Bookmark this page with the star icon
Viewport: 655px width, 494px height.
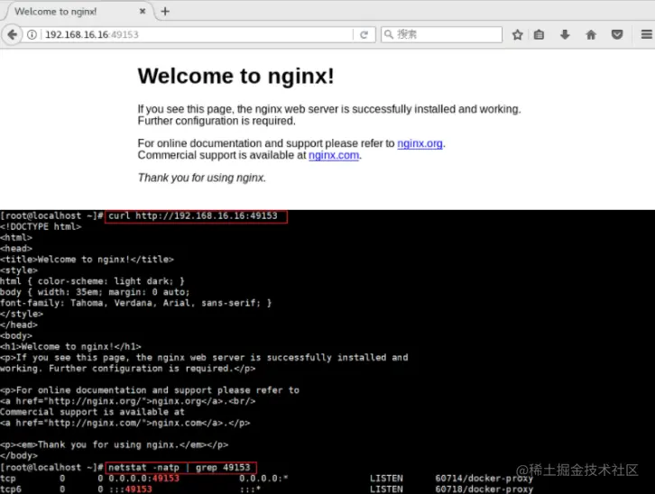click(517, 34)
